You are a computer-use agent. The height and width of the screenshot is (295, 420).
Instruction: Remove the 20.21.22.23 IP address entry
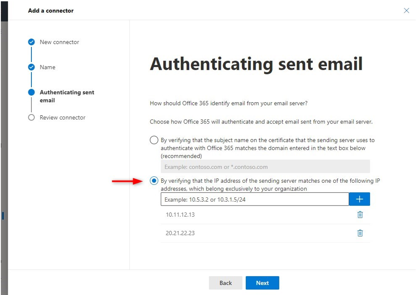[360, 233]
